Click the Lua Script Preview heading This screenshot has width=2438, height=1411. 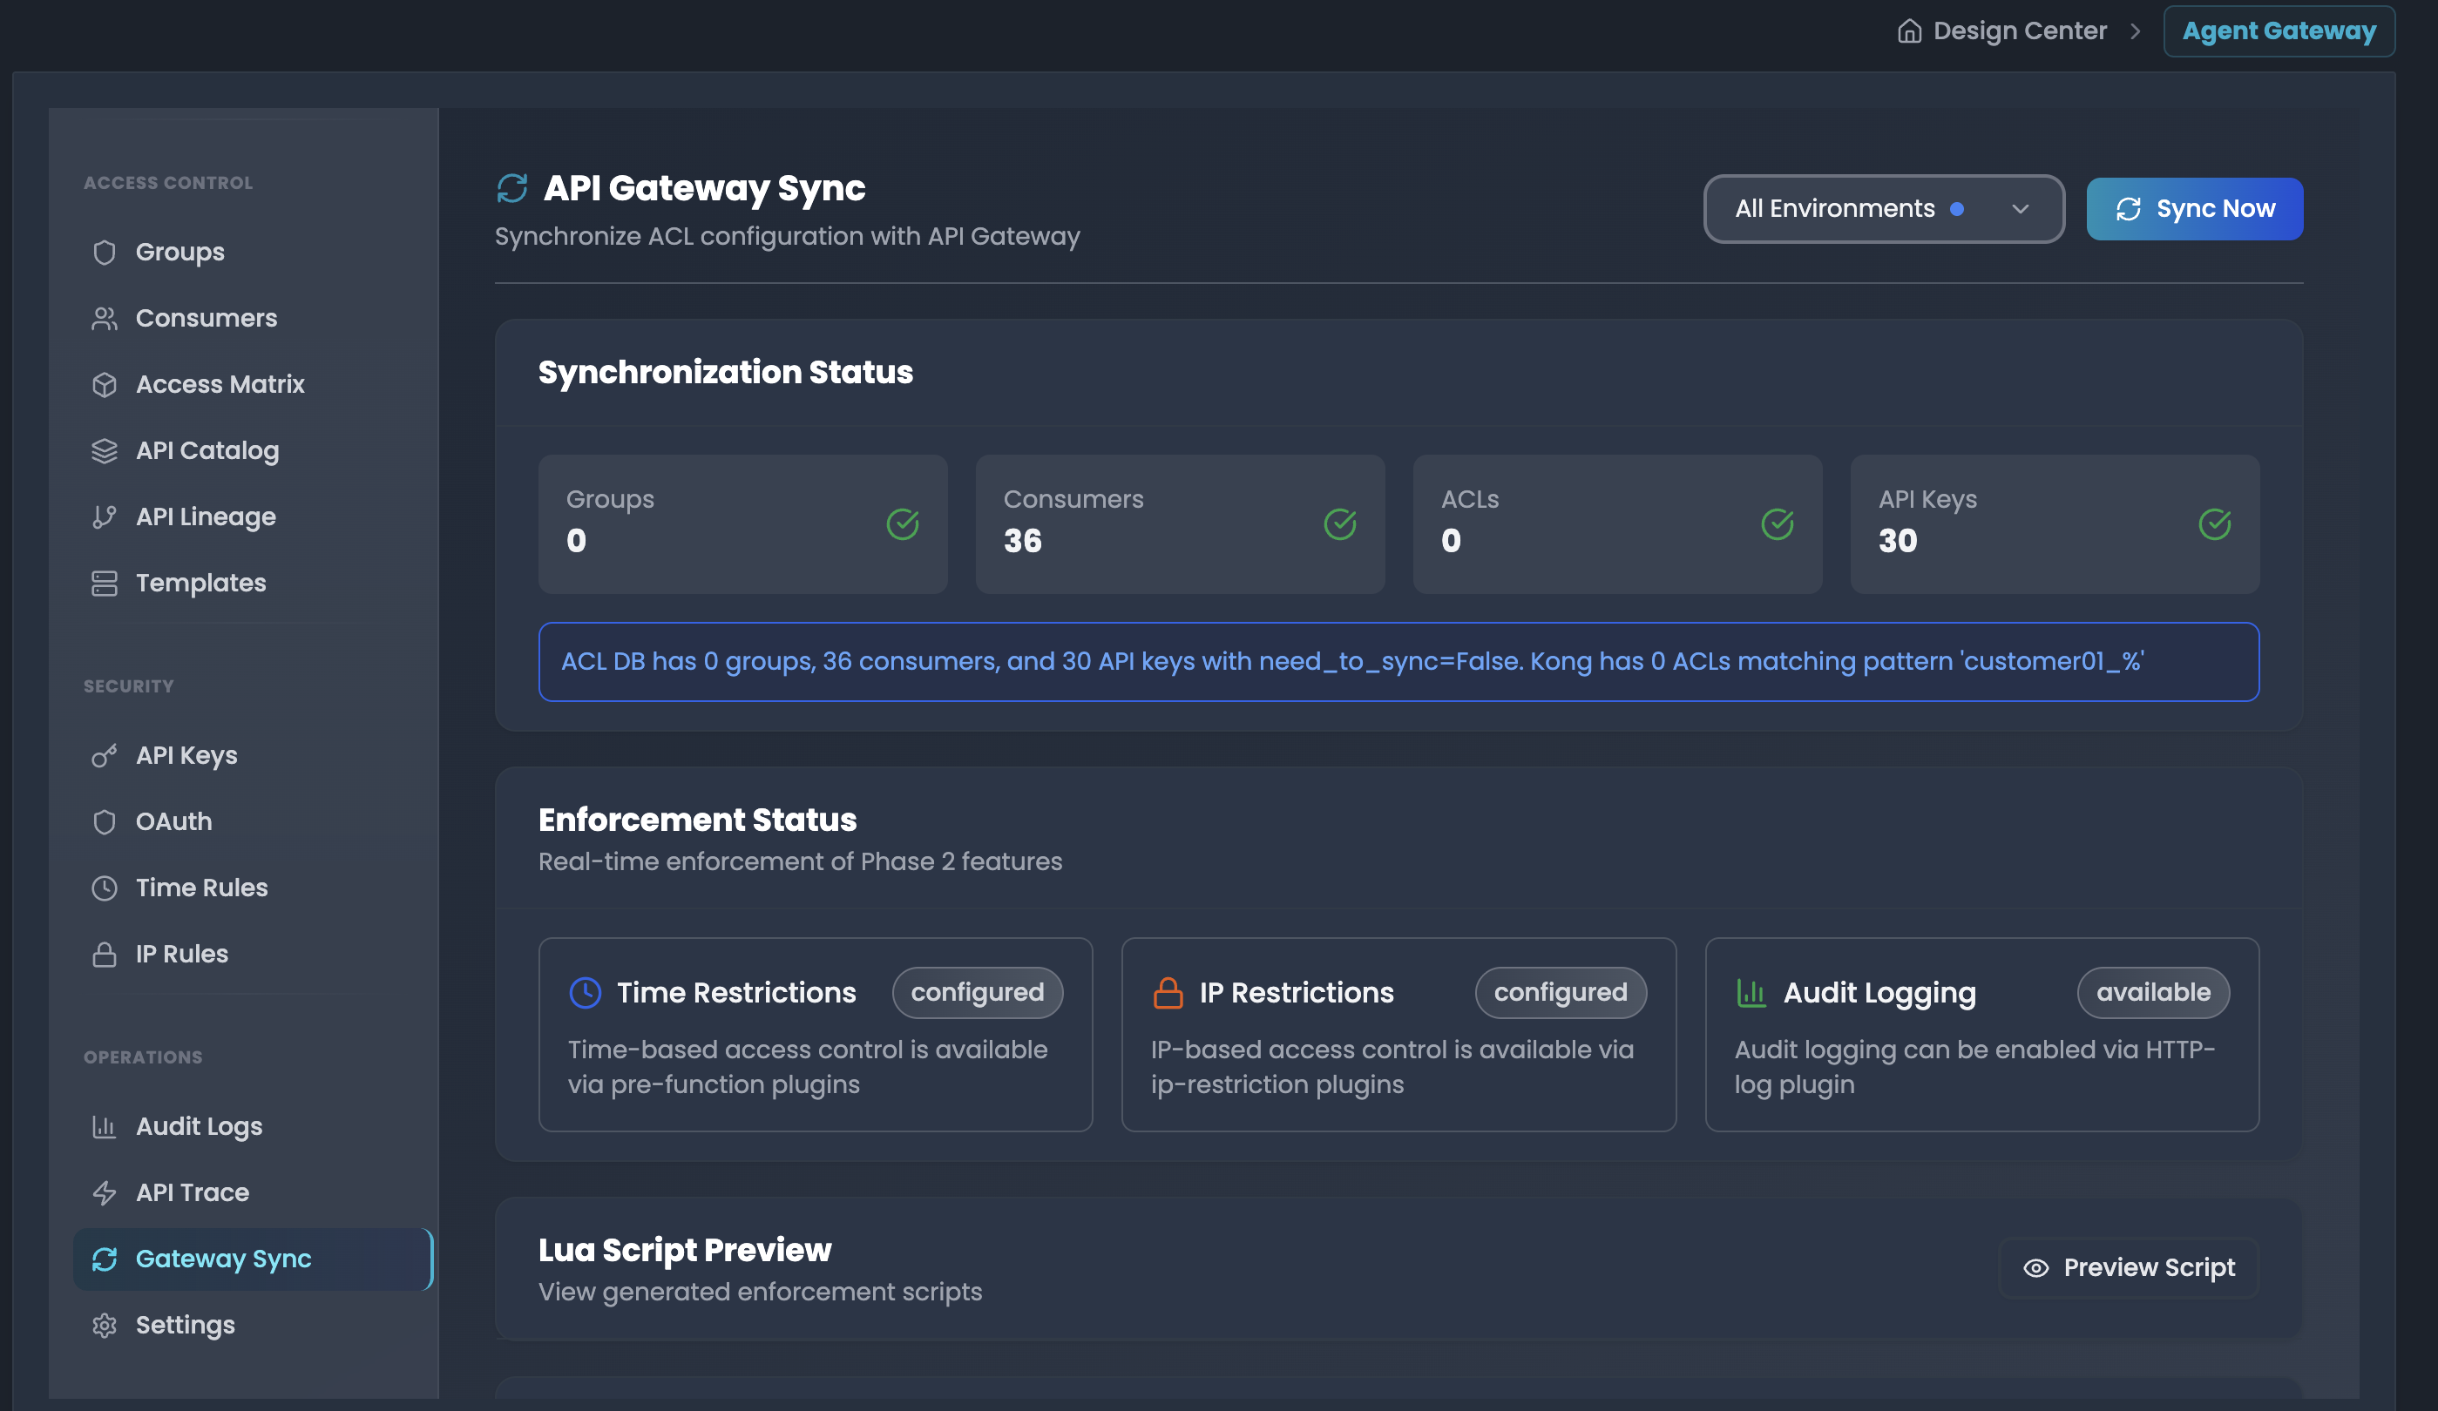[x=685, y=1251]
